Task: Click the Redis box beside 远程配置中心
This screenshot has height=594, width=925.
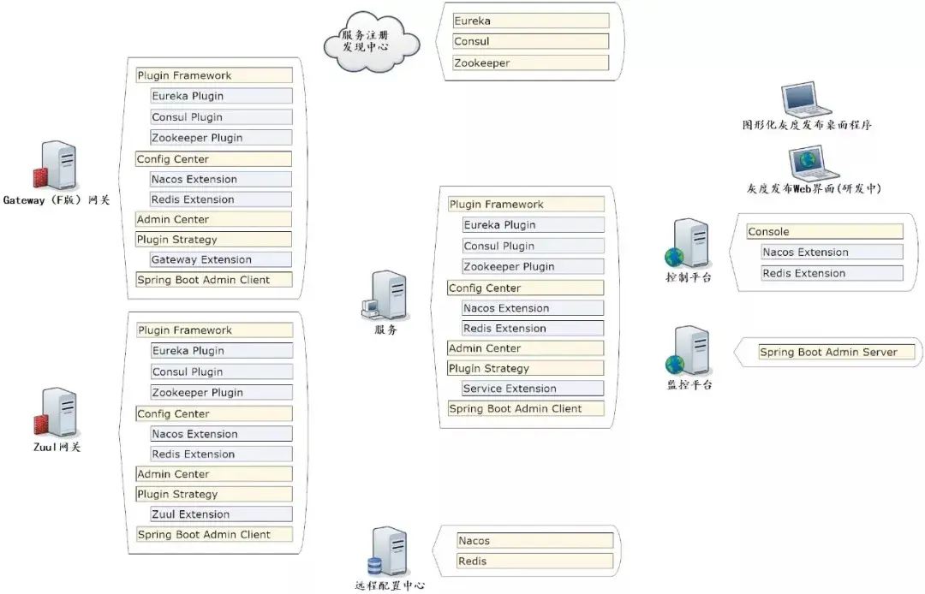Action: coord(535,561)
